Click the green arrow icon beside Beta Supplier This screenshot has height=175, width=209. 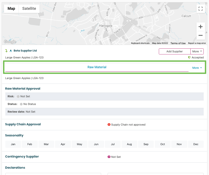7,51
